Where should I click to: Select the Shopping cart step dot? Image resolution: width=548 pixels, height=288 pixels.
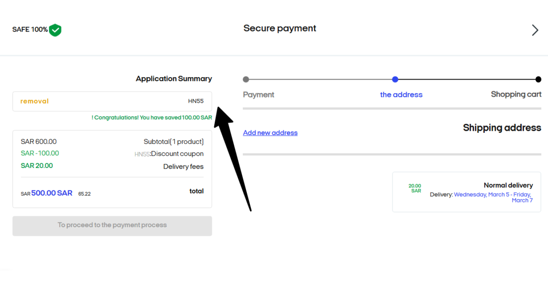click(538, 79)
